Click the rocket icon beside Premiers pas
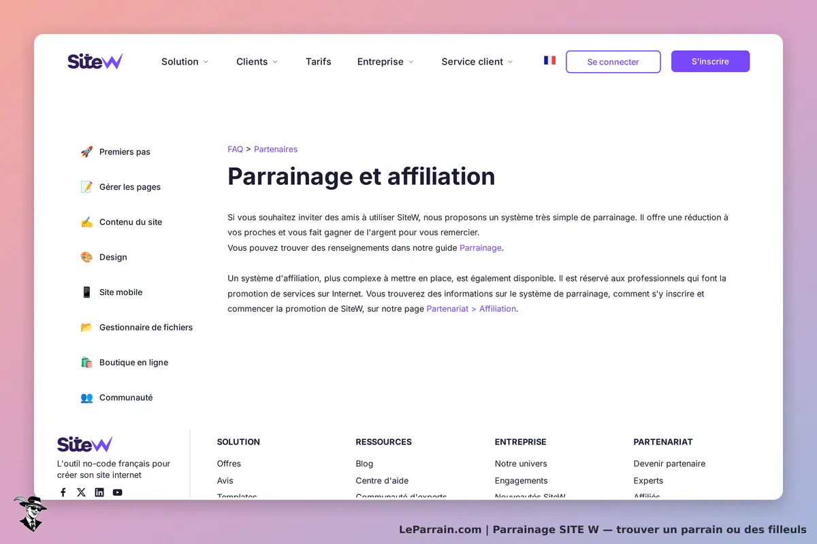817x544 pixels. [86, 152]
